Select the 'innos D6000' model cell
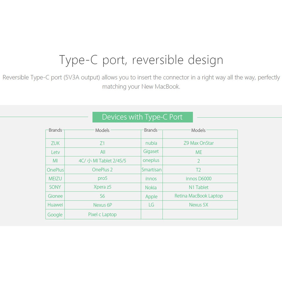 coord(199,179)
